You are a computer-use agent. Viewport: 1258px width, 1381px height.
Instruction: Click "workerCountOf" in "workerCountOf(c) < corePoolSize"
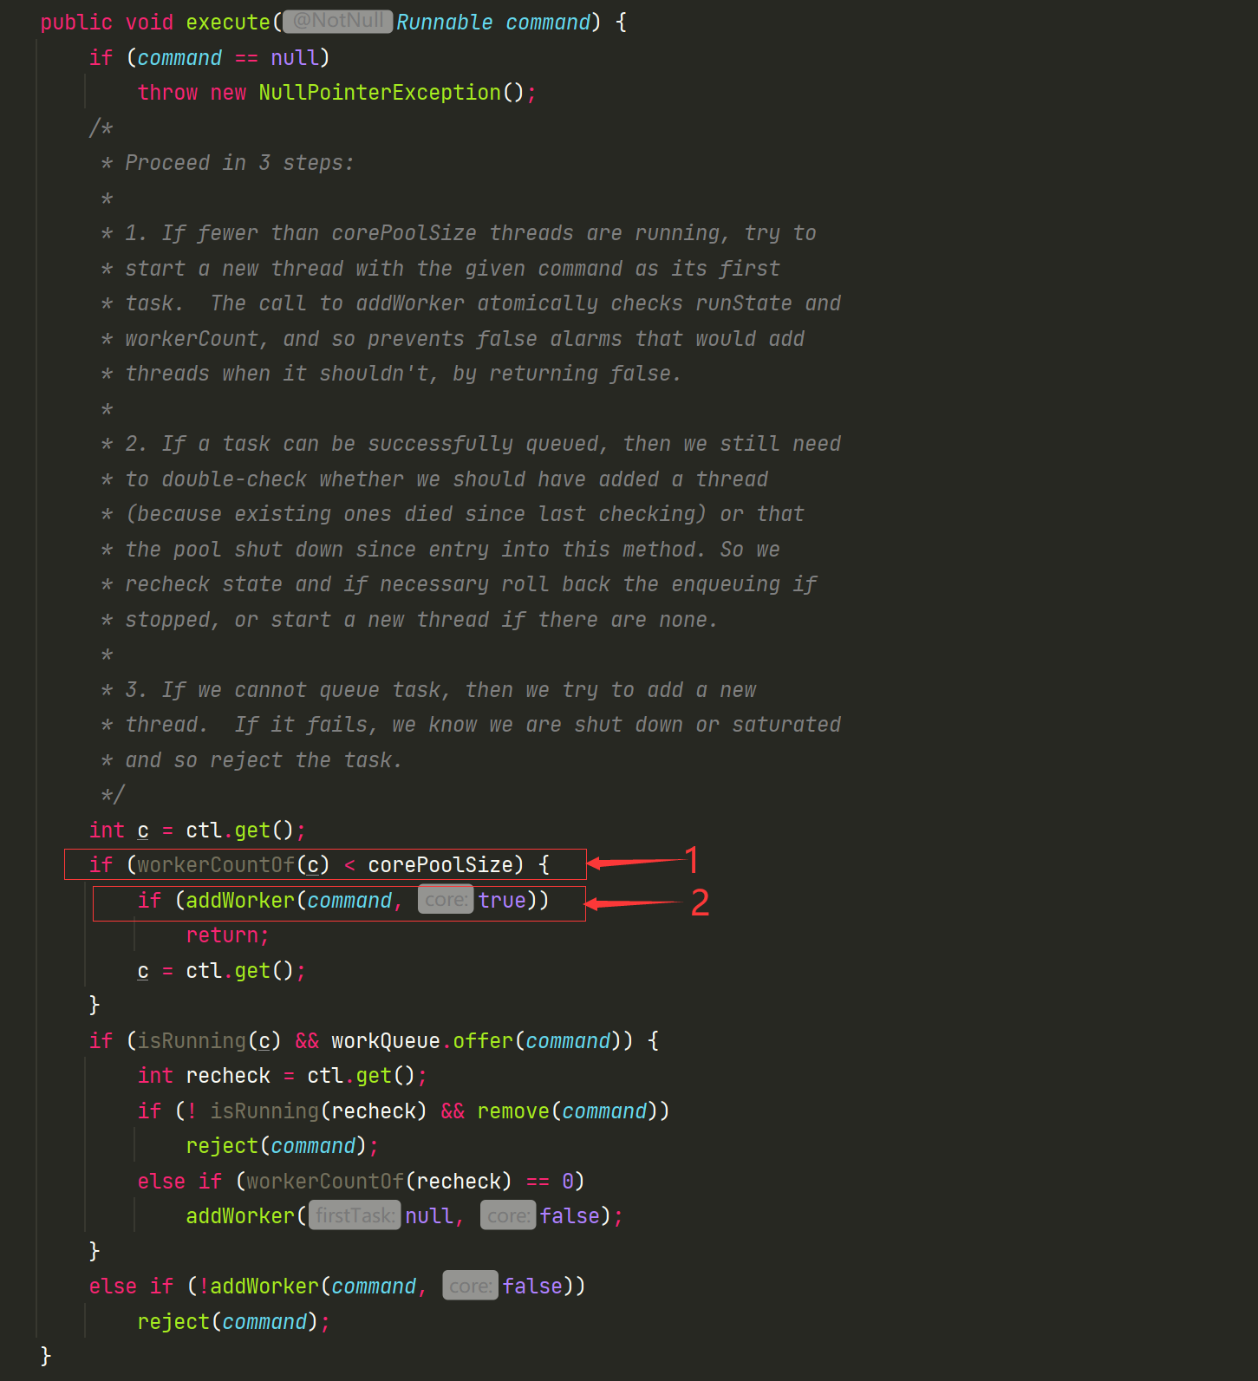[216, 865]
